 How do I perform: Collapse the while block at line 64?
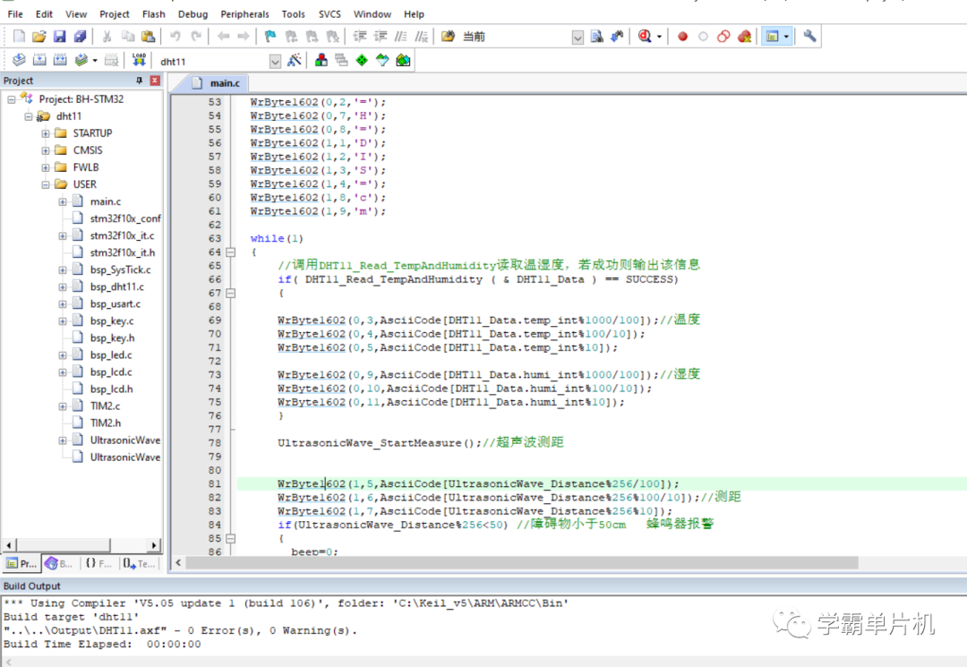(x=231, y=252)
